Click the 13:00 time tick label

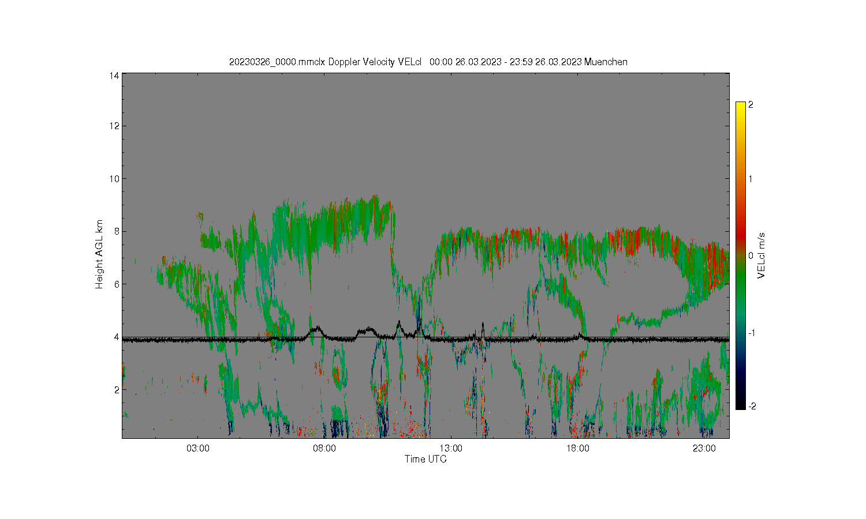tap(451, 448)
